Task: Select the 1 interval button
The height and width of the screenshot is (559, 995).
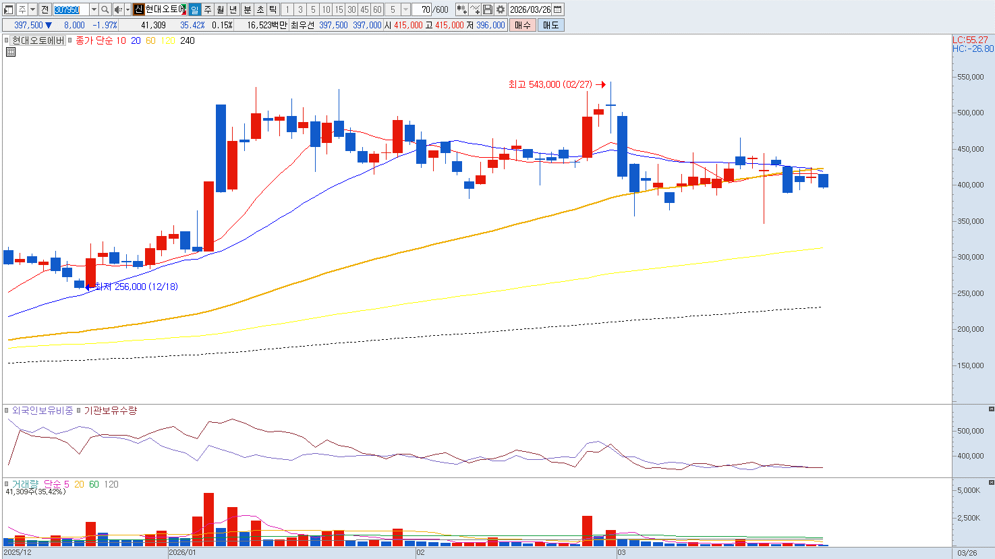Action: [287, 9]
